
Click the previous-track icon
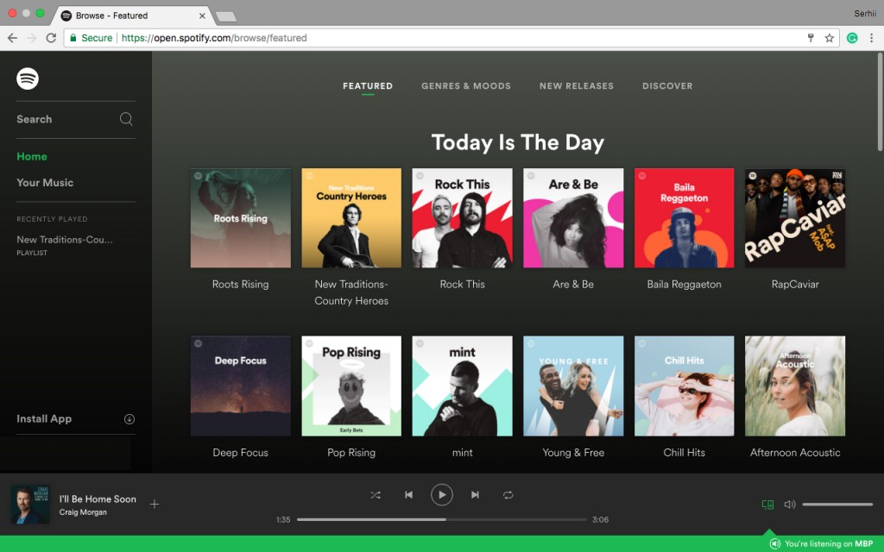408,494
